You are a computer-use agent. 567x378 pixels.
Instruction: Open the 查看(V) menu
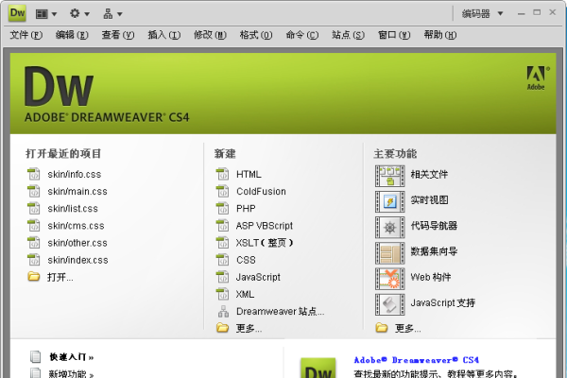[x=118, y=35]
